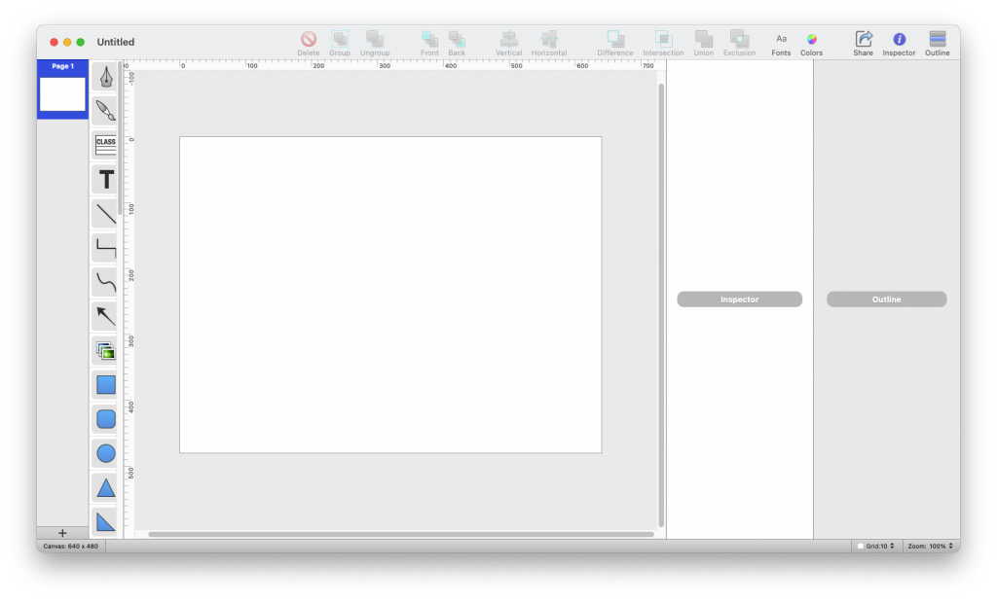Add a new page with plus button
This screenshot has height=601, width=997.
coord(62,533)
